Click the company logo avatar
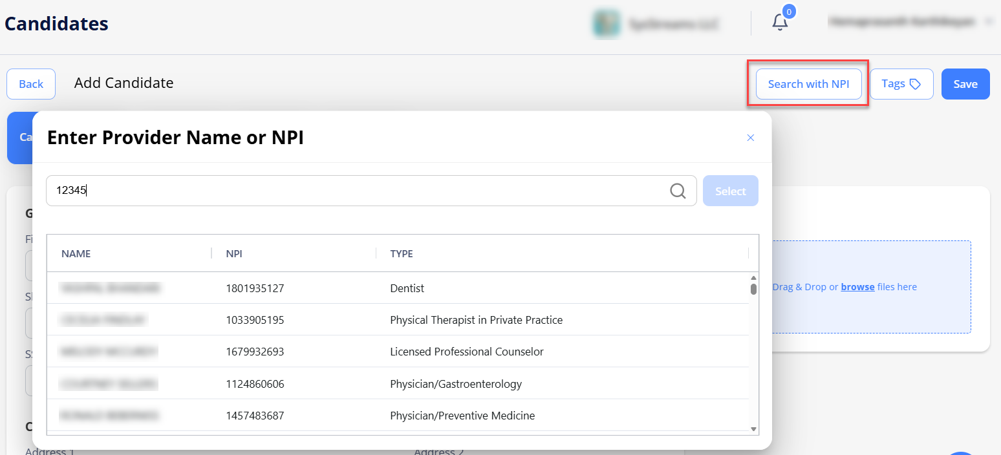The image size is (1001, 455). tap(606, 24)
